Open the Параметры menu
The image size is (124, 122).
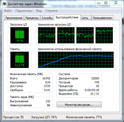(x=24, y=11)
